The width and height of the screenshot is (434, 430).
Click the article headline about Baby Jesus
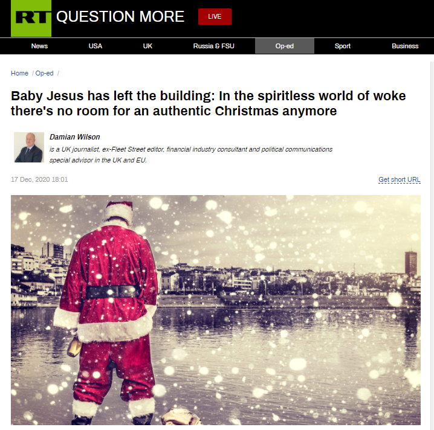point(208,103)
